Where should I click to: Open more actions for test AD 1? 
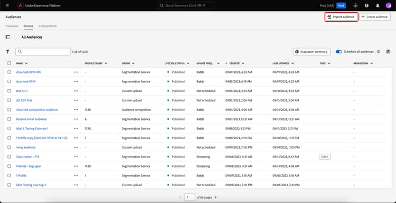click(76, 91)
